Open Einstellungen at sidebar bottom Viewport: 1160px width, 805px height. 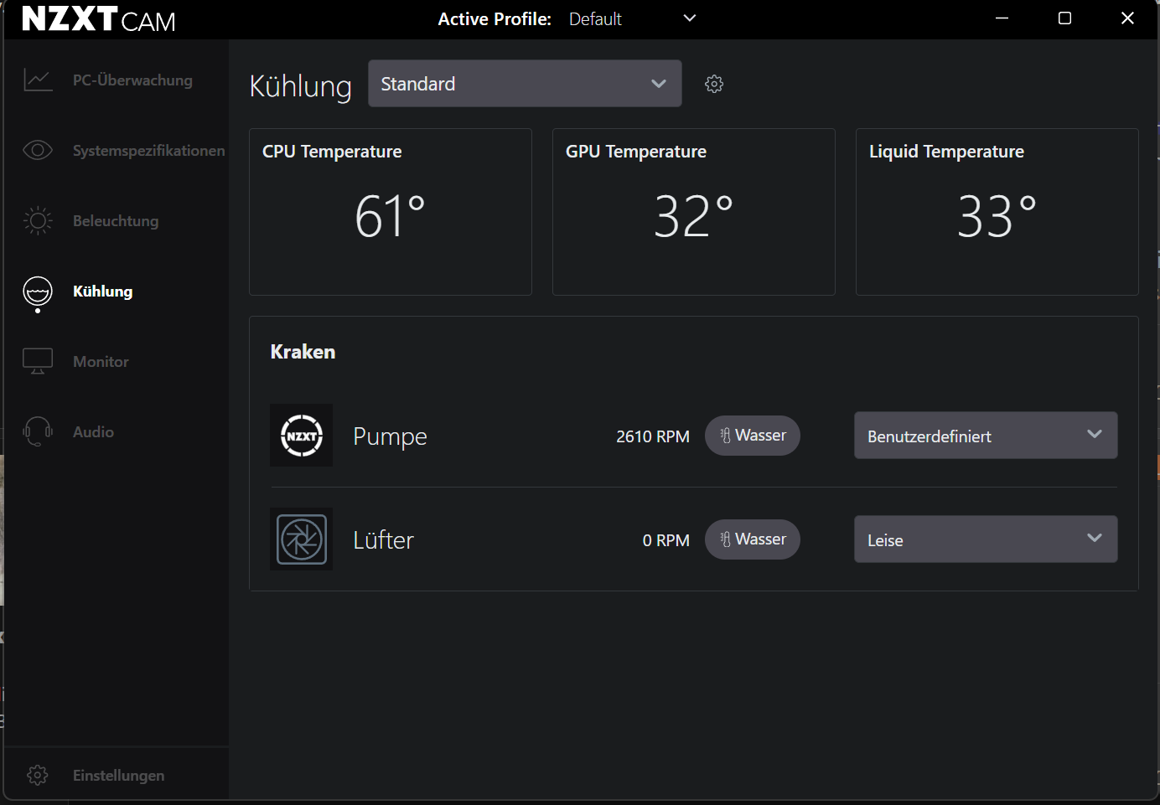[117, 775]
